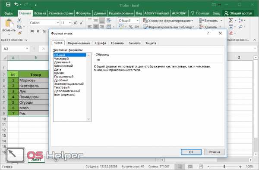Click Вход sign-in link

point(216,13)
